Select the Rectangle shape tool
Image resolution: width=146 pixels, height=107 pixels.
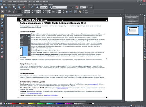pyautogui.click(x=2, y=26)
